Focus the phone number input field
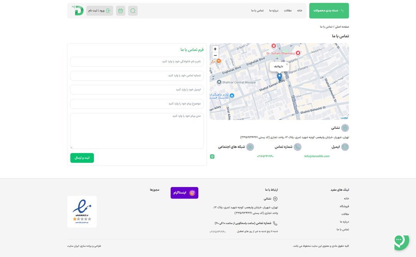Screen dimensions: 416x257 click(x=137, y=75)
